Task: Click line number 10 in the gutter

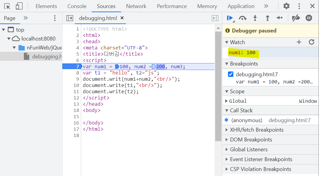Action: click(76, 85)
